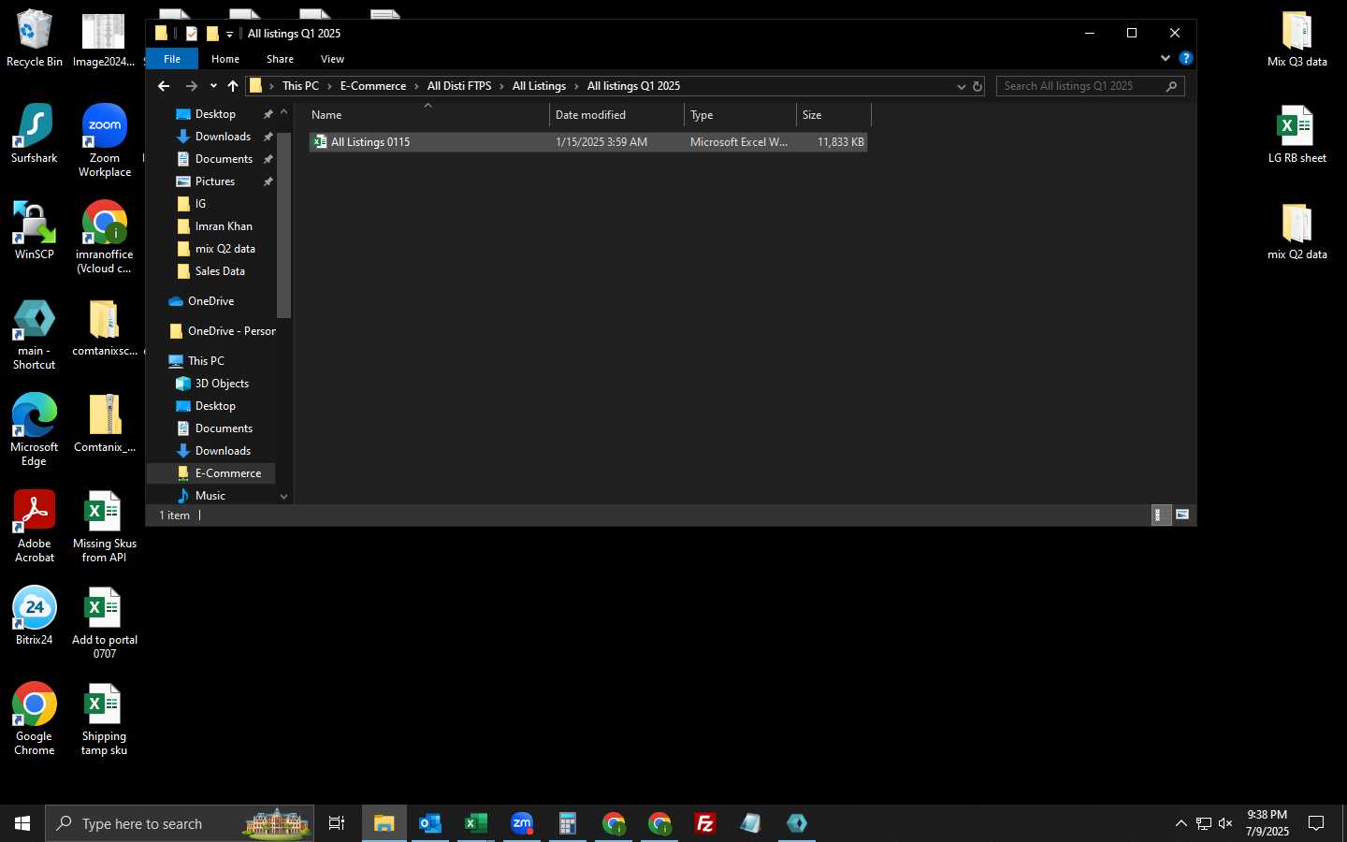The image size is (1347, 842).
Task: Launch Google Chrome from the desktop
Action: pos(35,719)
